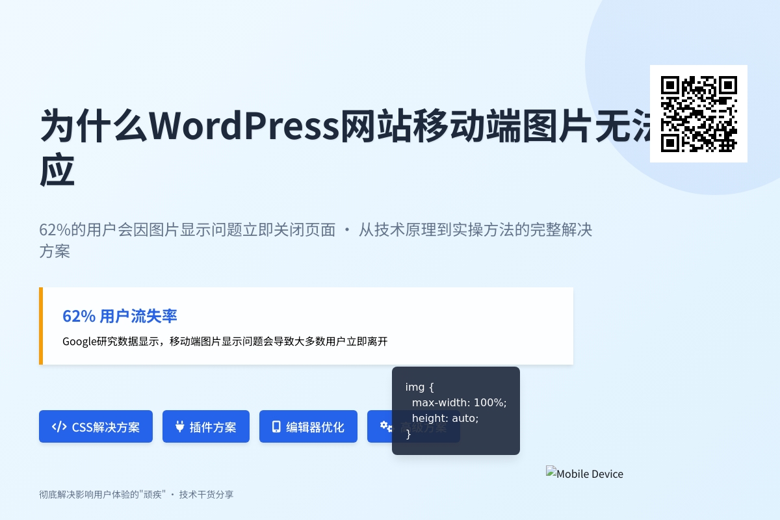Viewport: 780px width, 520px height.
Task: Click the Google研究数据显示 description text
Action: point(225,341)
